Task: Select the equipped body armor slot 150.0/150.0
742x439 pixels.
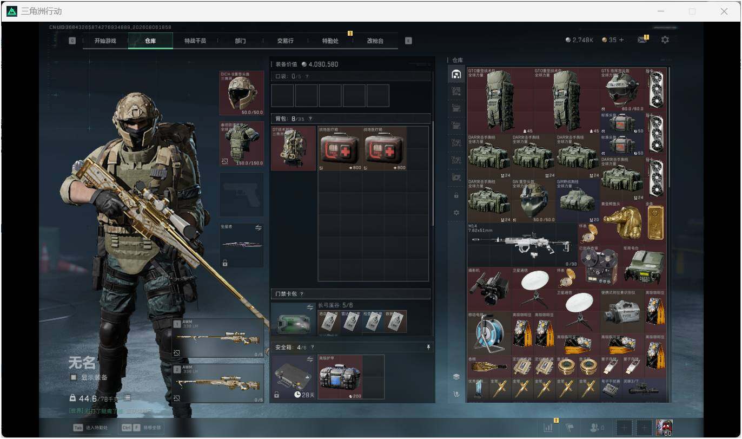Action: [x=242, y=144]
